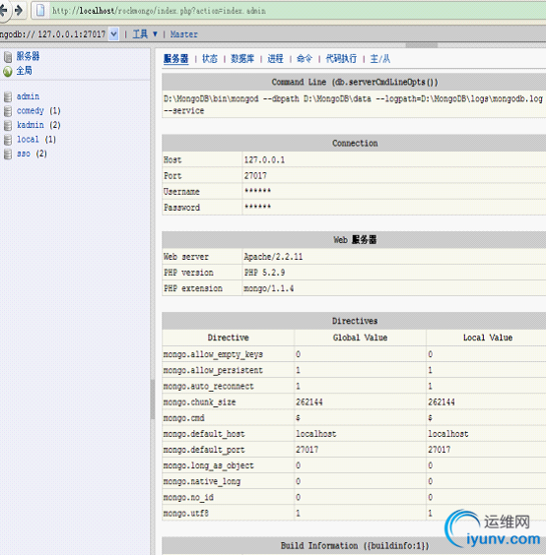The height and width of the screenshot is (555, 546).
Task: Click the Host value 127.0.0.1
Action: [x=264, y=160]
